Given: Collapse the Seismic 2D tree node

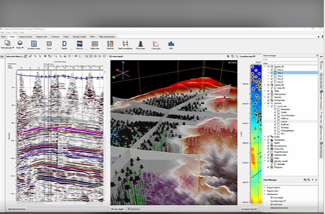Looking at the screenshot, I should tap(265, 67).
